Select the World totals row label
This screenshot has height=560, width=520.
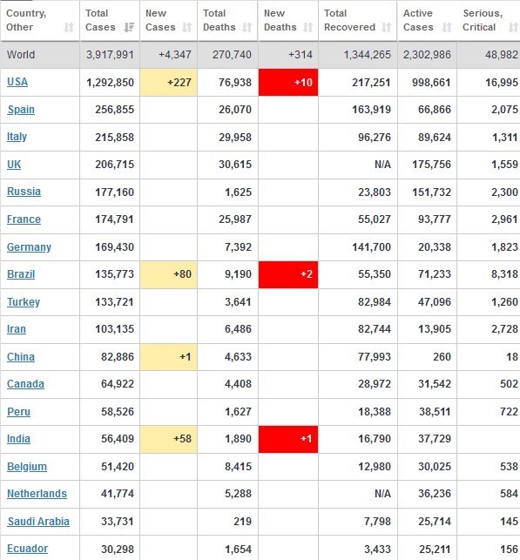click(x=21, y=55)
